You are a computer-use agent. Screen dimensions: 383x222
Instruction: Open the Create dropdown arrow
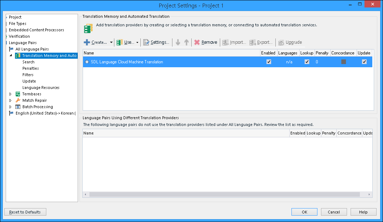click(x=111, y=42)
